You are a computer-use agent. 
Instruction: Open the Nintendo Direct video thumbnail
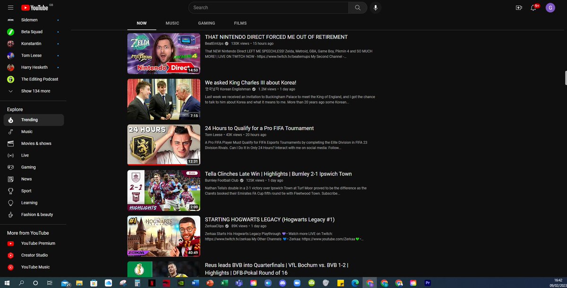(x=164, y=53)
